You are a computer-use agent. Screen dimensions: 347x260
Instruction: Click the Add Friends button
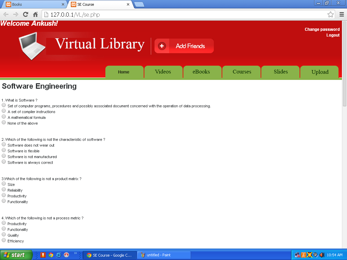click(184, 46)
